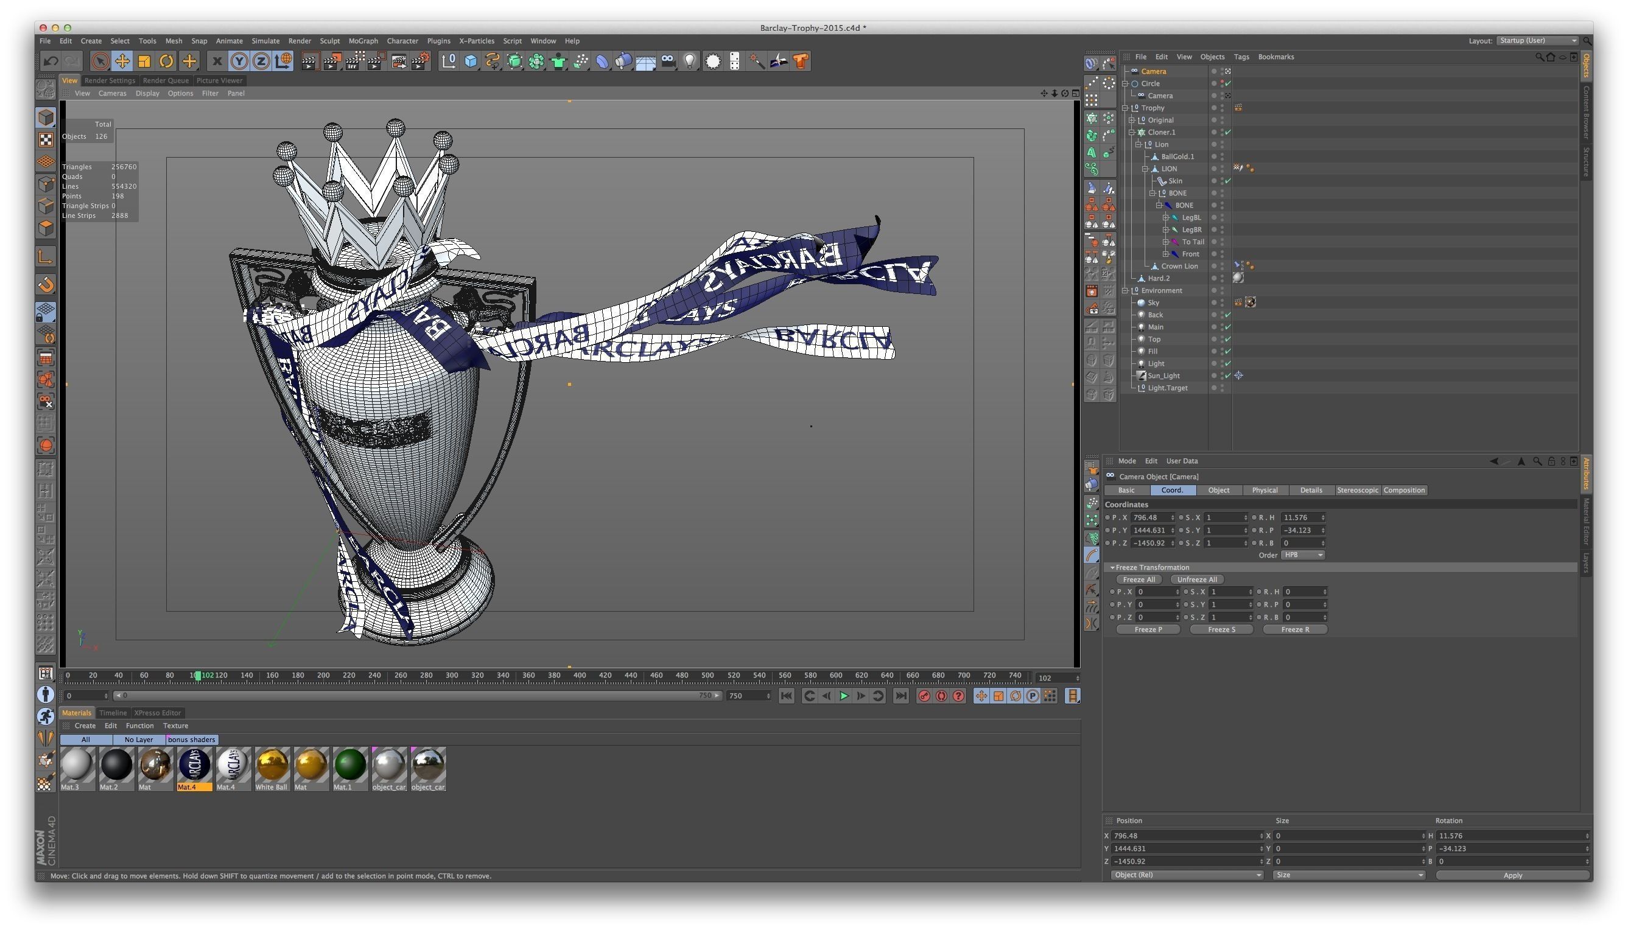Click the Apply button in Coordinates manager

click(x=1512, y=875)
